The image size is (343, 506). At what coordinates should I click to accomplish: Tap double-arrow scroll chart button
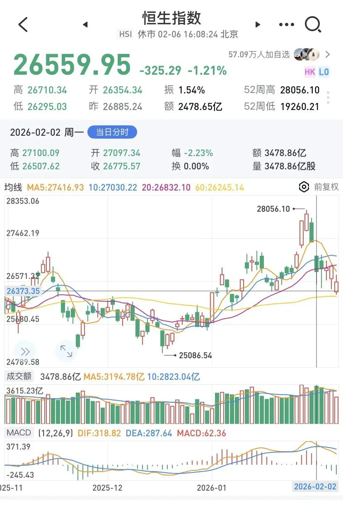(25, 352)
